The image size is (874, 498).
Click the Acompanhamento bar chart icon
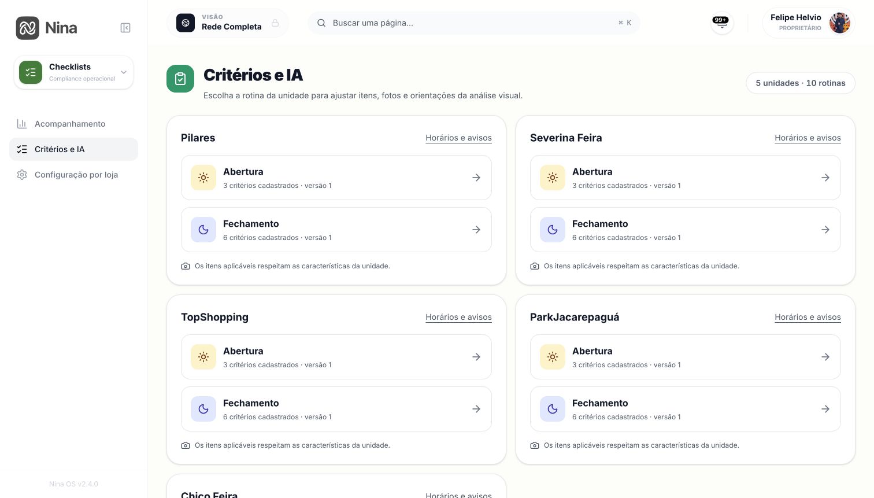click(22, 124)
